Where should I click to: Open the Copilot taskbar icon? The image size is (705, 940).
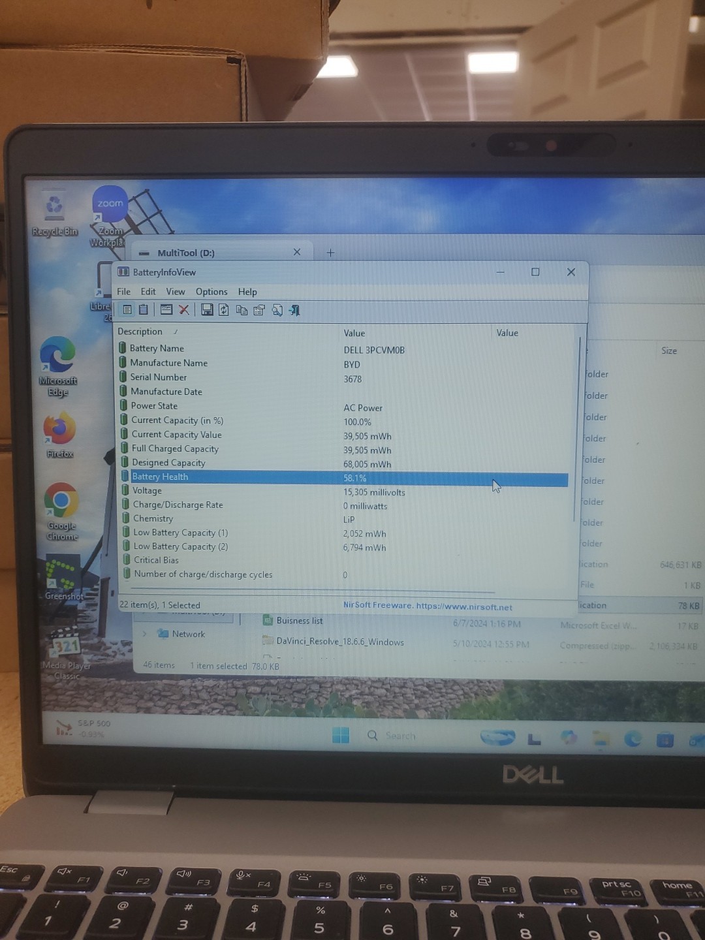pyautogui.click(x=569, y=738)
